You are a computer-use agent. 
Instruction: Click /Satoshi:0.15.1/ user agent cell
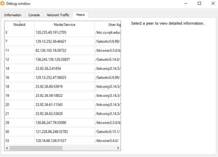108,132
